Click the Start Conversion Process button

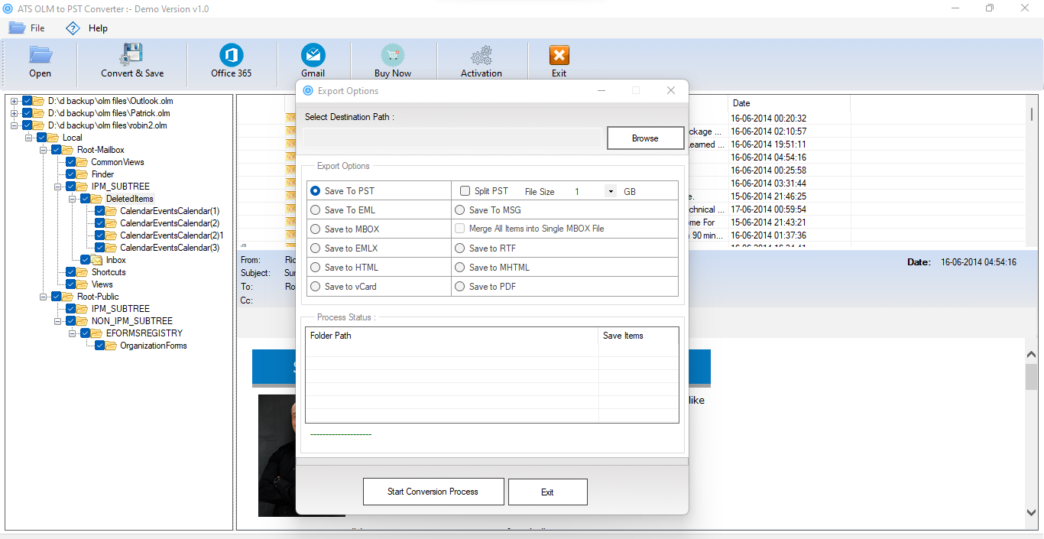pyautogui.click(x=433, y=492)
